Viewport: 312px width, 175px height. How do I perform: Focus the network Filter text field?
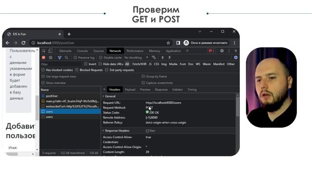pyautogui.click(x=60, y=64)
